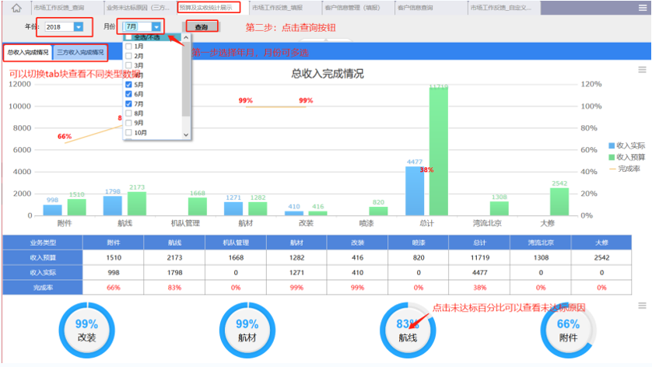652x367 pixels.
Task: Open the 66% 附件 donut gauge
Action: click(568, 330)
